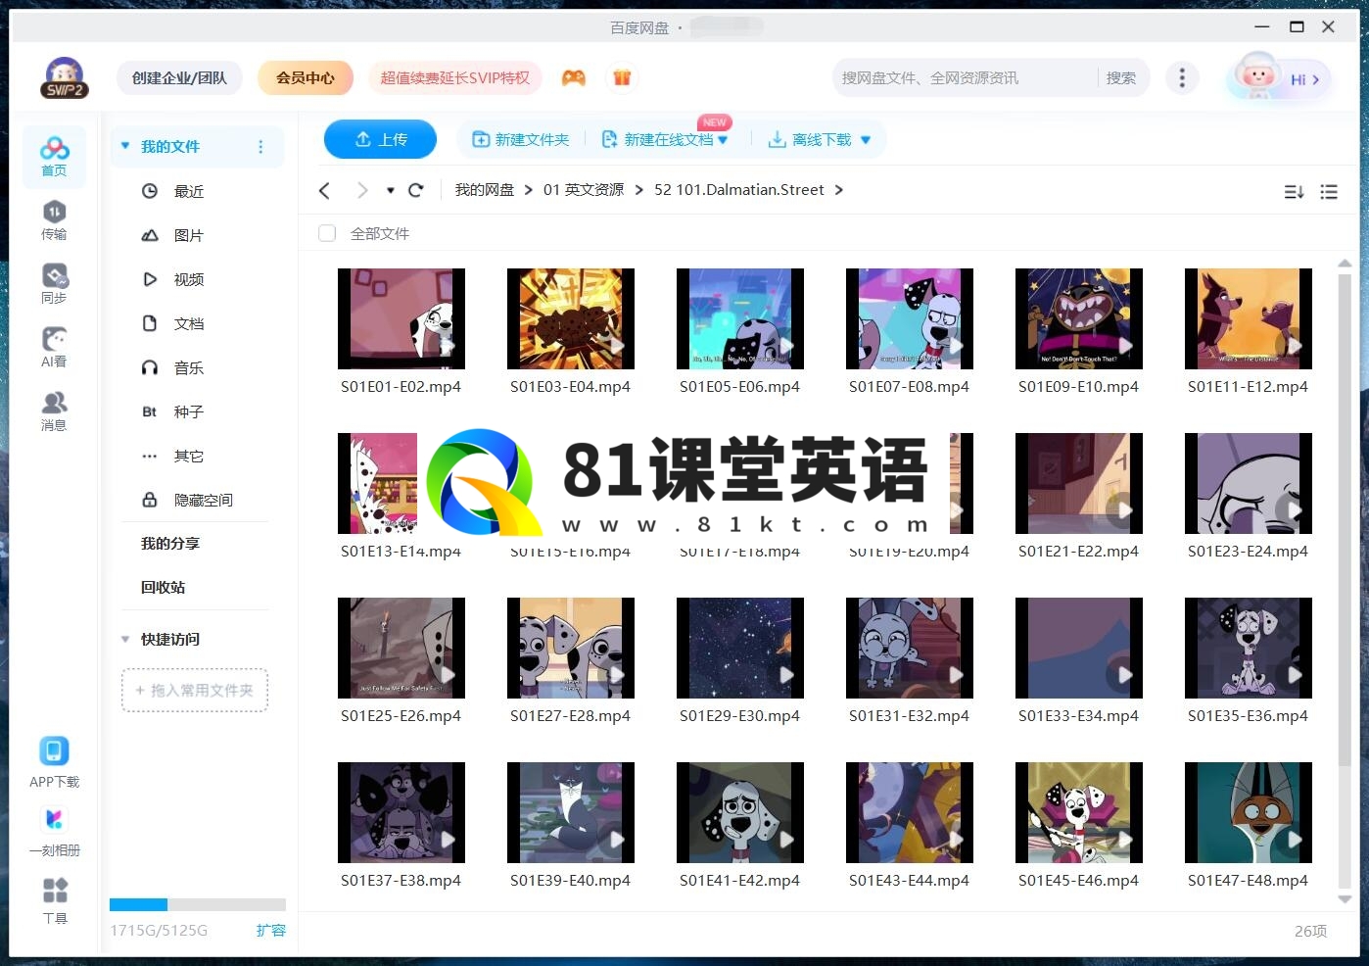Click the 扩容 expand storage link
The width and height of the screenshot is (1369, 966).
(271, 930)
